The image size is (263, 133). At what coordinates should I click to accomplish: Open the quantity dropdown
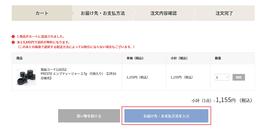(x=222, y=77)
